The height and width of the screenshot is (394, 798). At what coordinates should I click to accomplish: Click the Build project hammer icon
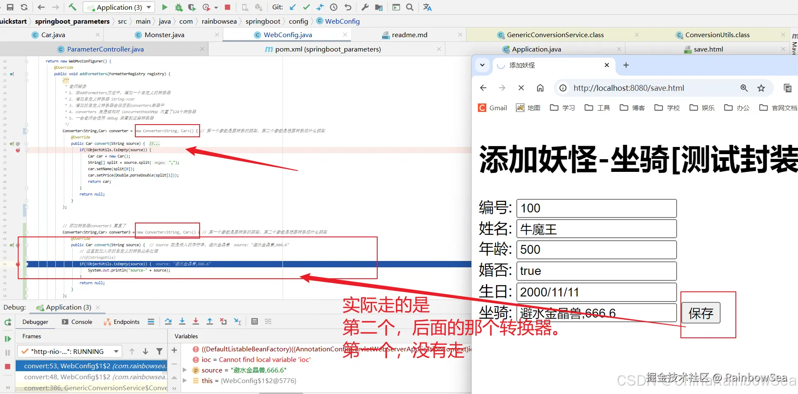72,7
